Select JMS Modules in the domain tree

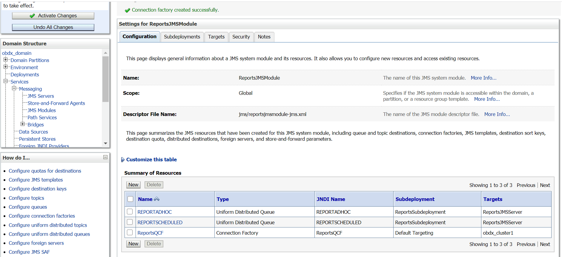point(42,110)
